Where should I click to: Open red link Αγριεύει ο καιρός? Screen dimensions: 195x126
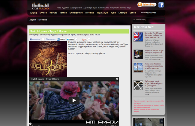tap(149, 102)
